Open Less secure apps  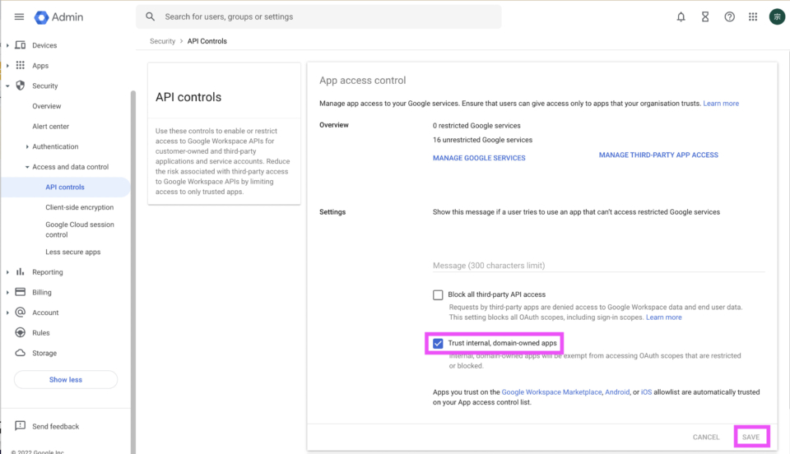73,252
